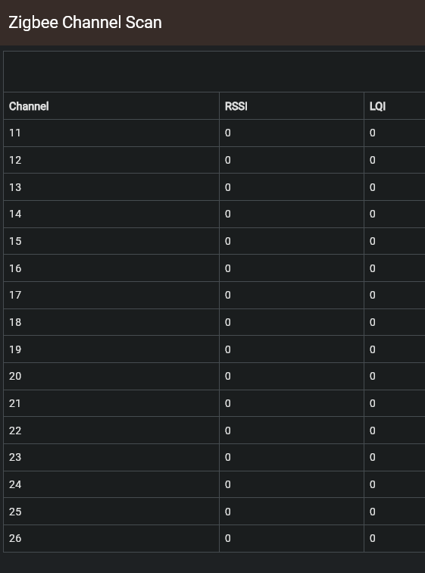Select the channel 13 row
This screenshot has width=425, height=573.
[214, 187]
